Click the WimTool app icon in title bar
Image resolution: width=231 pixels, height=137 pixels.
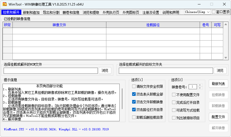4,4
